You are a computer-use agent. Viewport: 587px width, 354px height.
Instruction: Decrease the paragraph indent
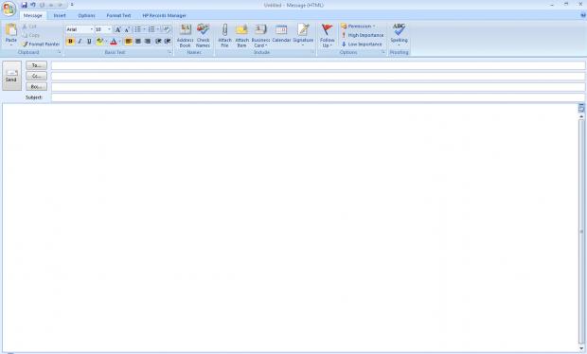tap(158, 41)
